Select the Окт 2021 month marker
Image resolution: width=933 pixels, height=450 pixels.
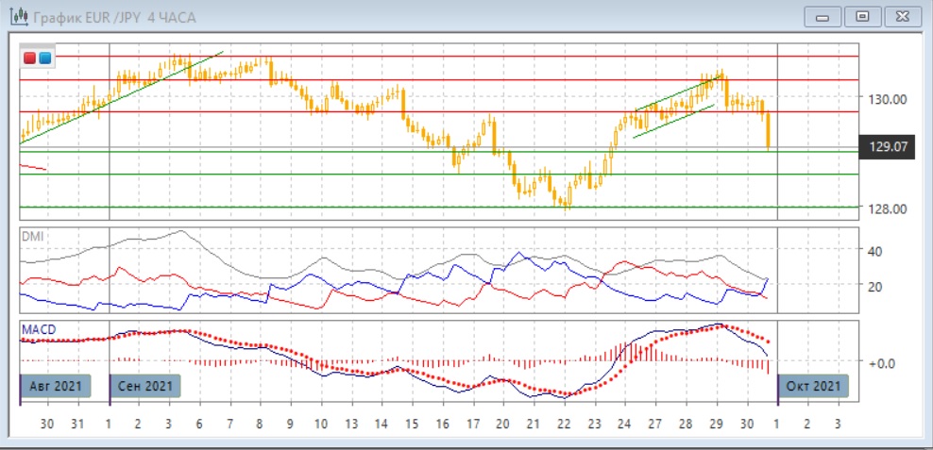pos(813,386)
